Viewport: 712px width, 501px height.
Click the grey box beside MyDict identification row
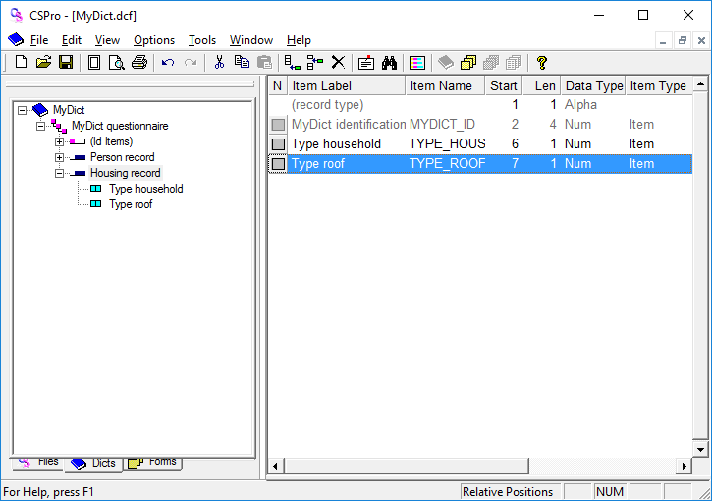(x=278, y=125)
